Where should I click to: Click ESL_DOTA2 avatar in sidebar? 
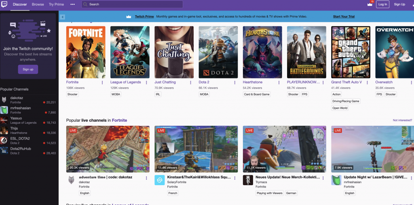coord(4,141)
